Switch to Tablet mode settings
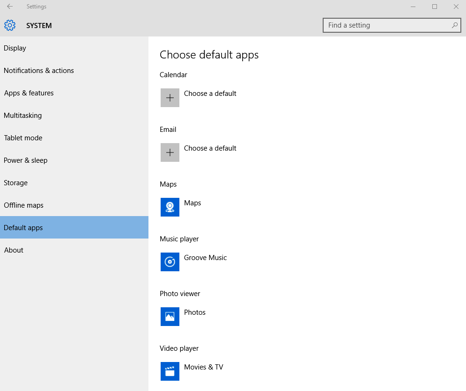 click(23, 138)
